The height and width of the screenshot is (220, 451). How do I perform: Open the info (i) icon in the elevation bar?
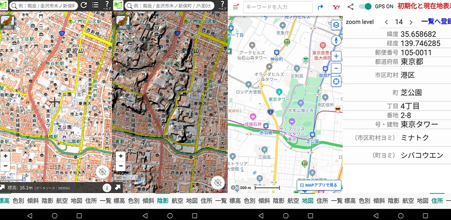107,188
